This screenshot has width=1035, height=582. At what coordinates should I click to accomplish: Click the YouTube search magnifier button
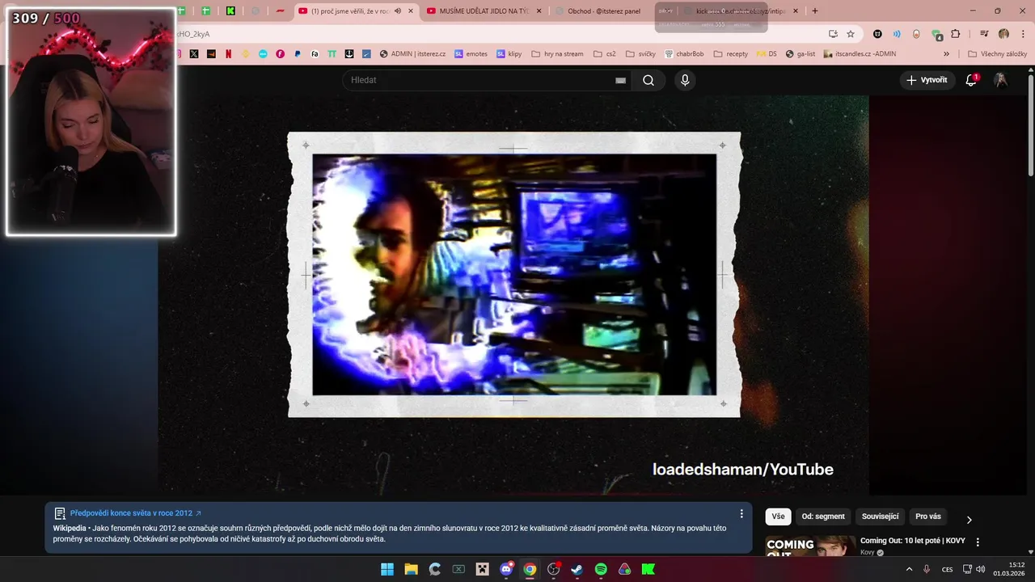(x=648, y=80)
